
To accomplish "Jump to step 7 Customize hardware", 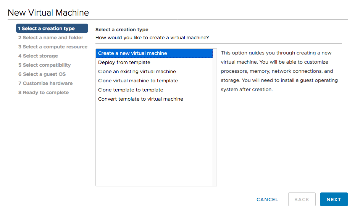I will (45, 83).
